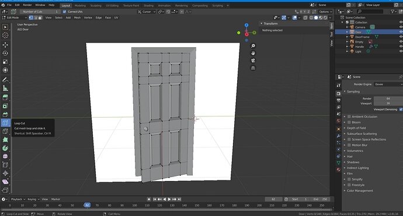This screenshot has height=216, width=403.
Task: Enable Screen Space Reflections checkbox
Action: 349,139
